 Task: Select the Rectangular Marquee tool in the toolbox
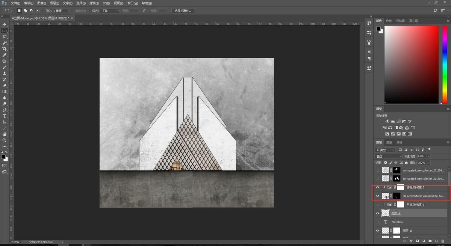click(x=5, y=30)
